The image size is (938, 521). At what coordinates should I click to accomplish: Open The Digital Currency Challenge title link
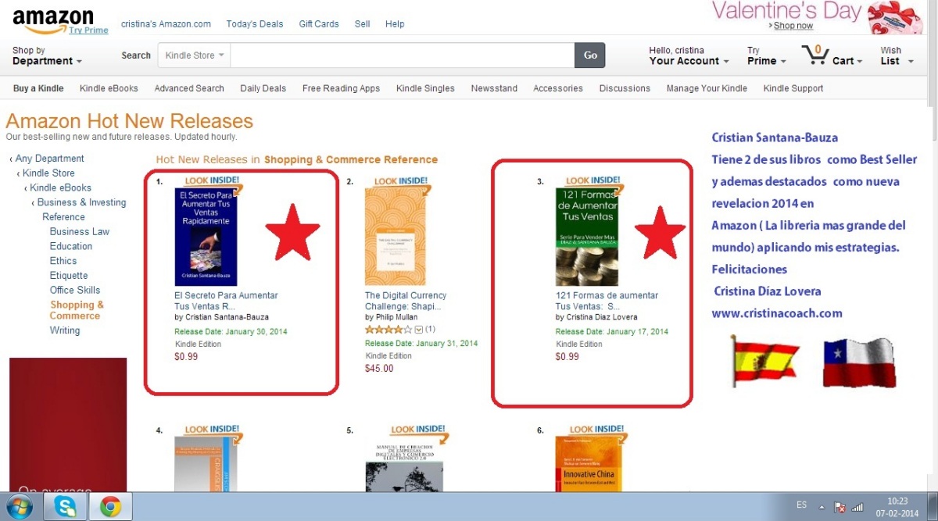pyautogui.click(x=406, y=301)
